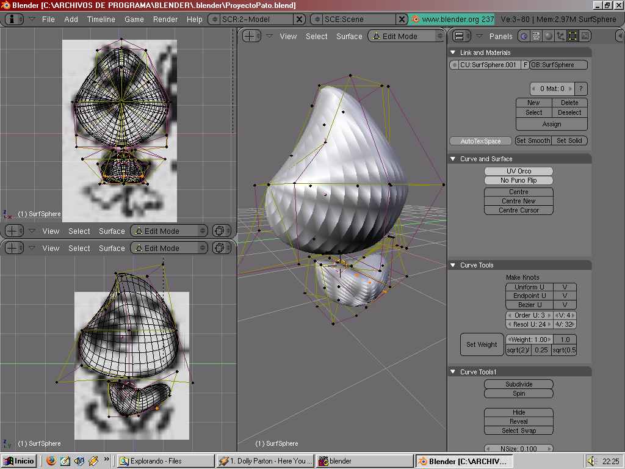Open Surface menu in main 3D viewport header
Screen dimensions: 625x469
point(349,36)
